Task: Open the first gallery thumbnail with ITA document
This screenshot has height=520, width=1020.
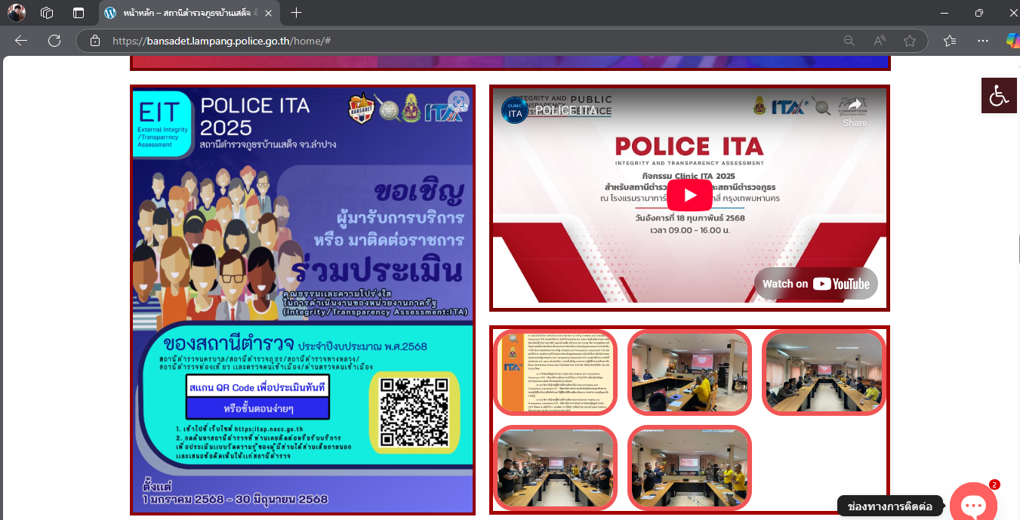Action: [x=555, y=372]
